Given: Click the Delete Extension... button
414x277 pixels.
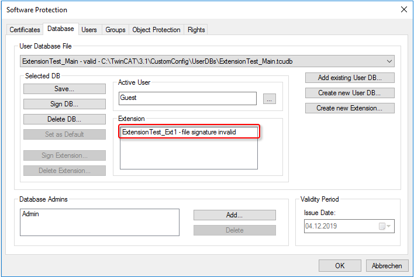Looking at the screenshot, I should click(64, 171).
